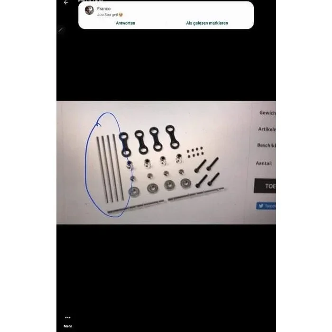Click the blue Tweet button

point(266,205)
